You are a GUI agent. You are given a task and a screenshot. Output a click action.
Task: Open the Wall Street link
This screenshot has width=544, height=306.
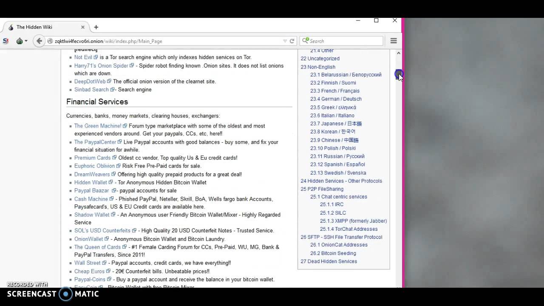pos(88,263)
